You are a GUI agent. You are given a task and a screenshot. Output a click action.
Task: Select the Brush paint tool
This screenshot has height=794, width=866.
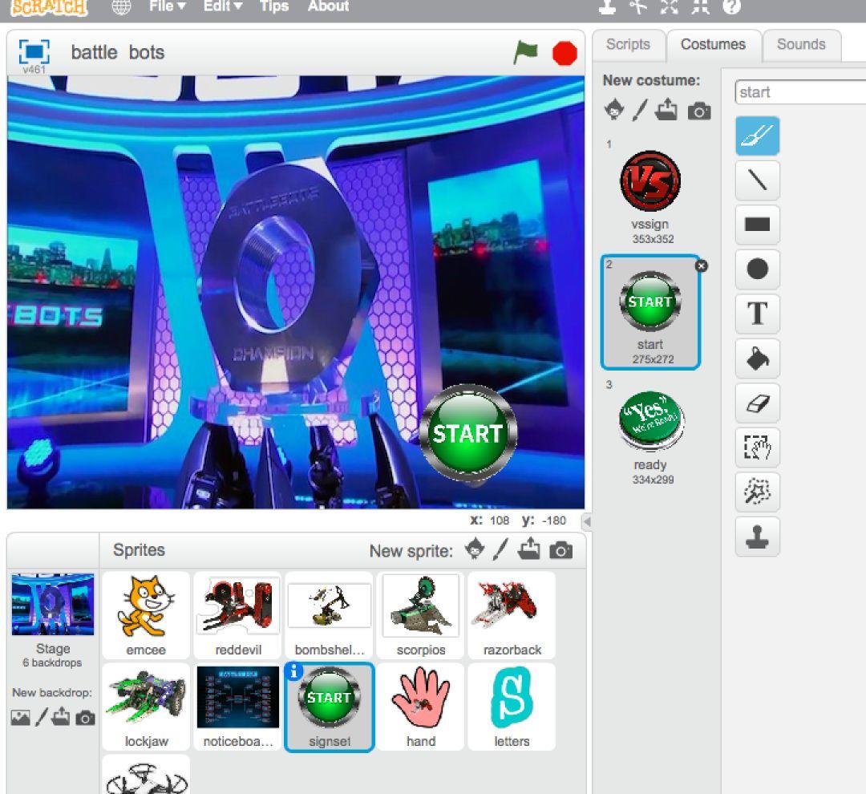[757, 136]
